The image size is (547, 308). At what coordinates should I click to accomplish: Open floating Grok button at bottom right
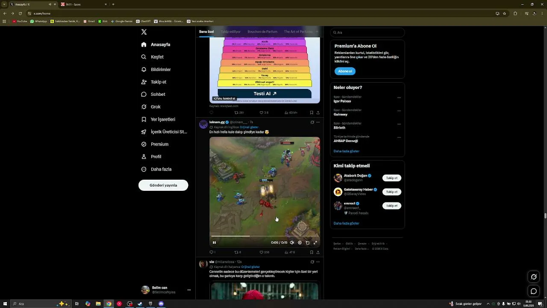click(x=534, y=277)
